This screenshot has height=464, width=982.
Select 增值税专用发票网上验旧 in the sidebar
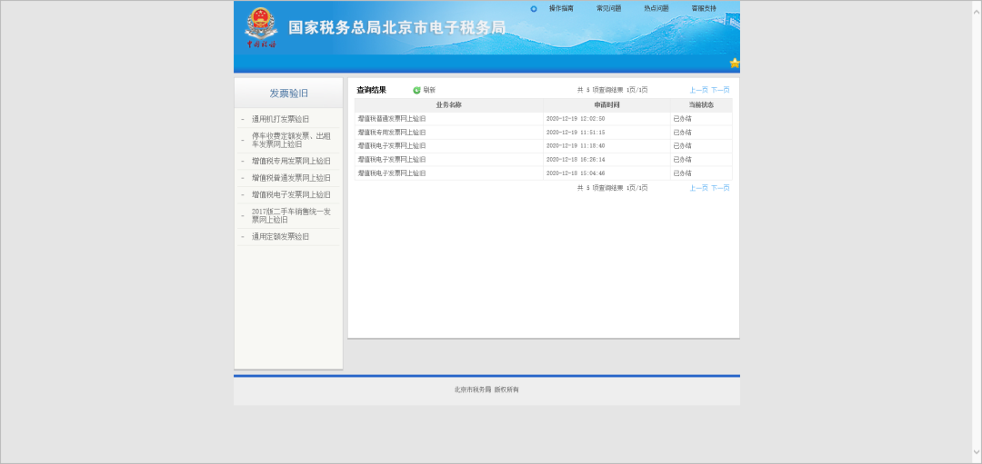(x=291, y=161)
